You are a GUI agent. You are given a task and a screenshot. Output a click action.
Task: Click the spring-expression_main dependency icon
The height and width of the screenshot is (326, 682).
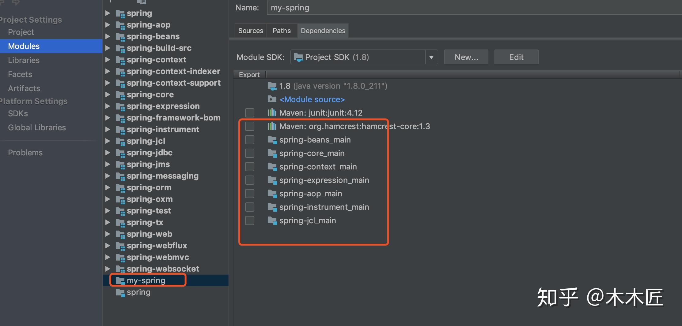272,180
